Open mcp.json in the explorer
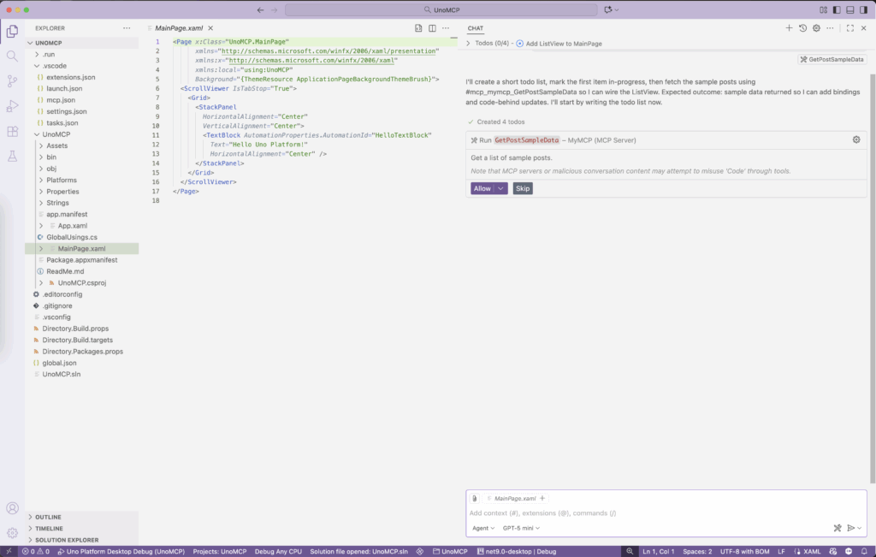The image size is (876, 557). point(61,100)
